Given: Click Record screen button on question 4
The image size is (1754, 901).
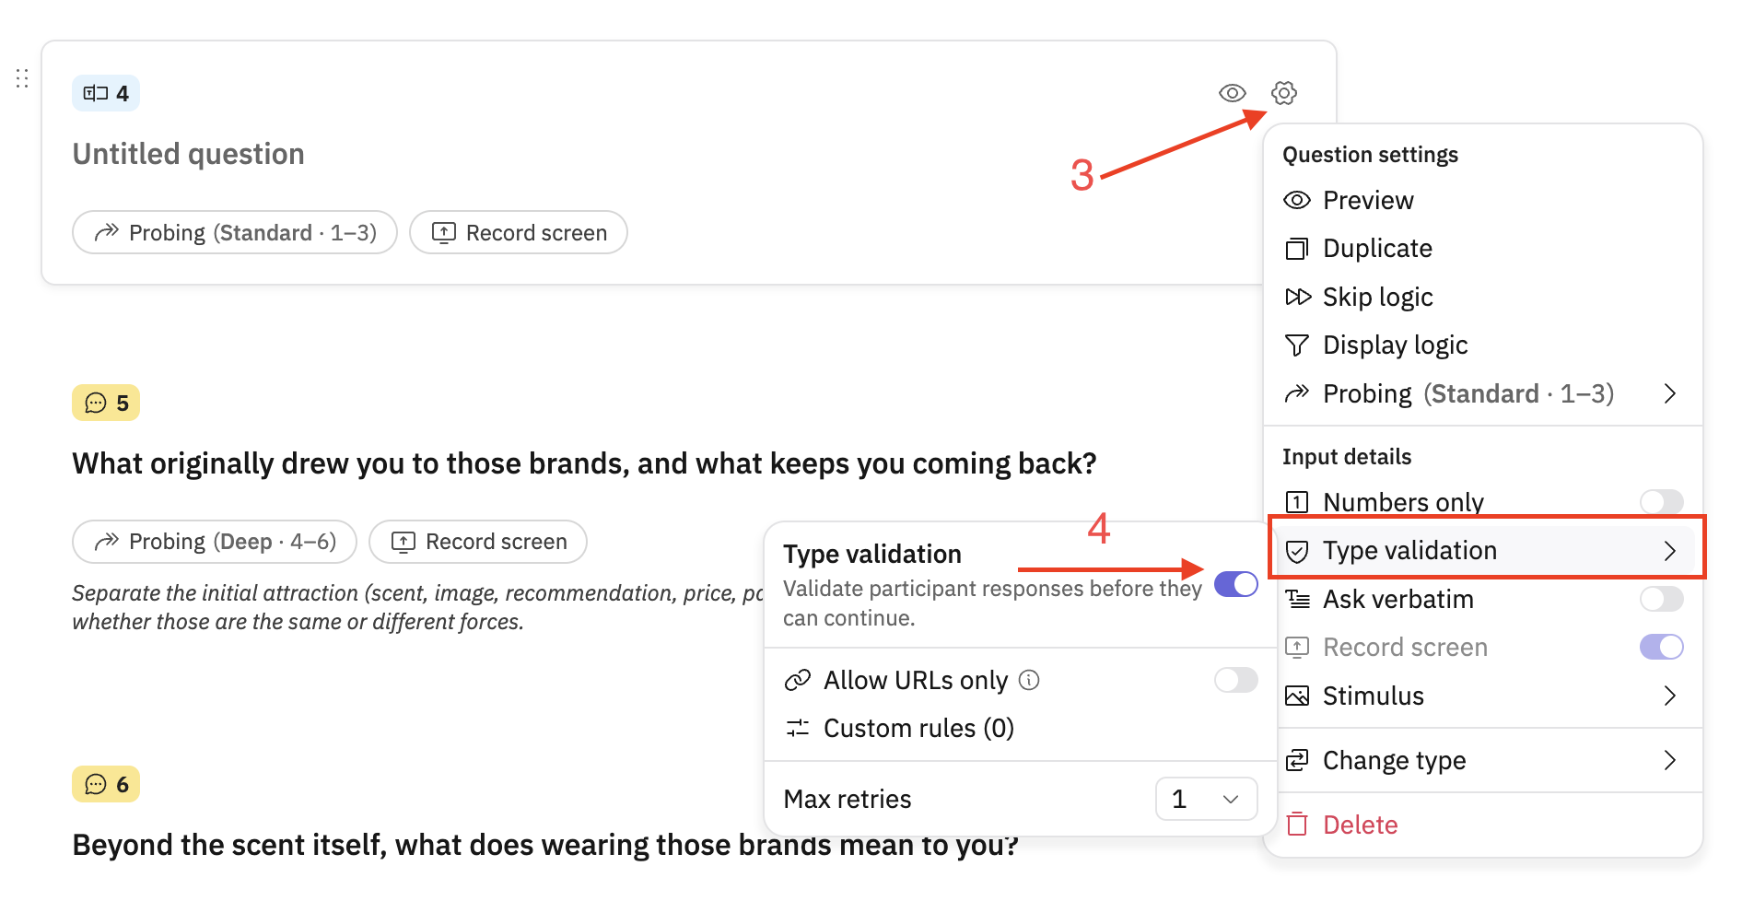Looking at the screenshot, I should (x=519, y=232).
